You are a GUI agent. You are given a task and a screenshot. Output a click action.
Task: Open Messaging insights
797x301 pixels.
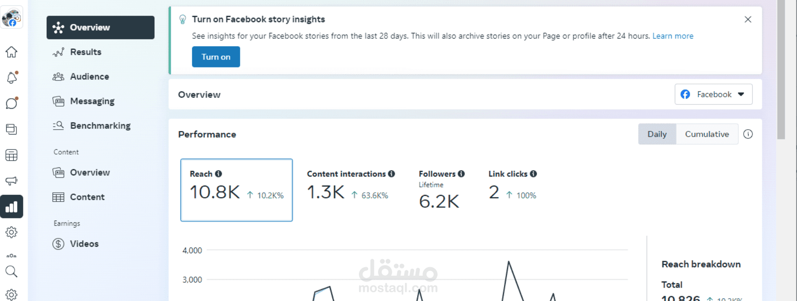coord(101,101)
